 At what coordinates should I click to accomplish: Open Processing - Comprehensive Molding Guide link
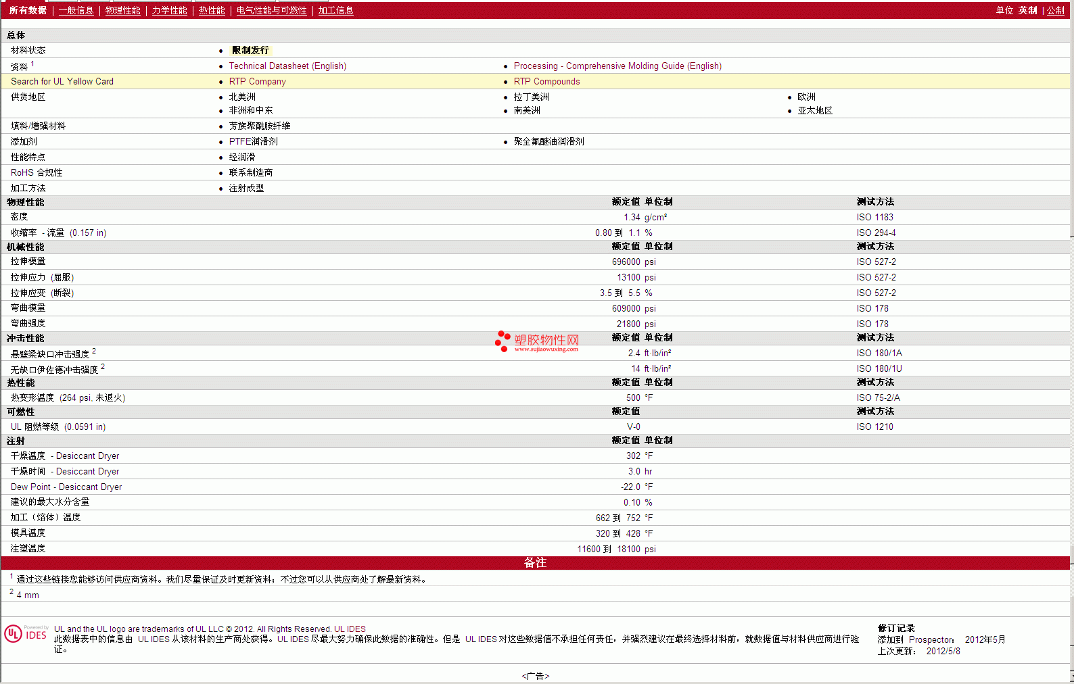tap(617, 66)
